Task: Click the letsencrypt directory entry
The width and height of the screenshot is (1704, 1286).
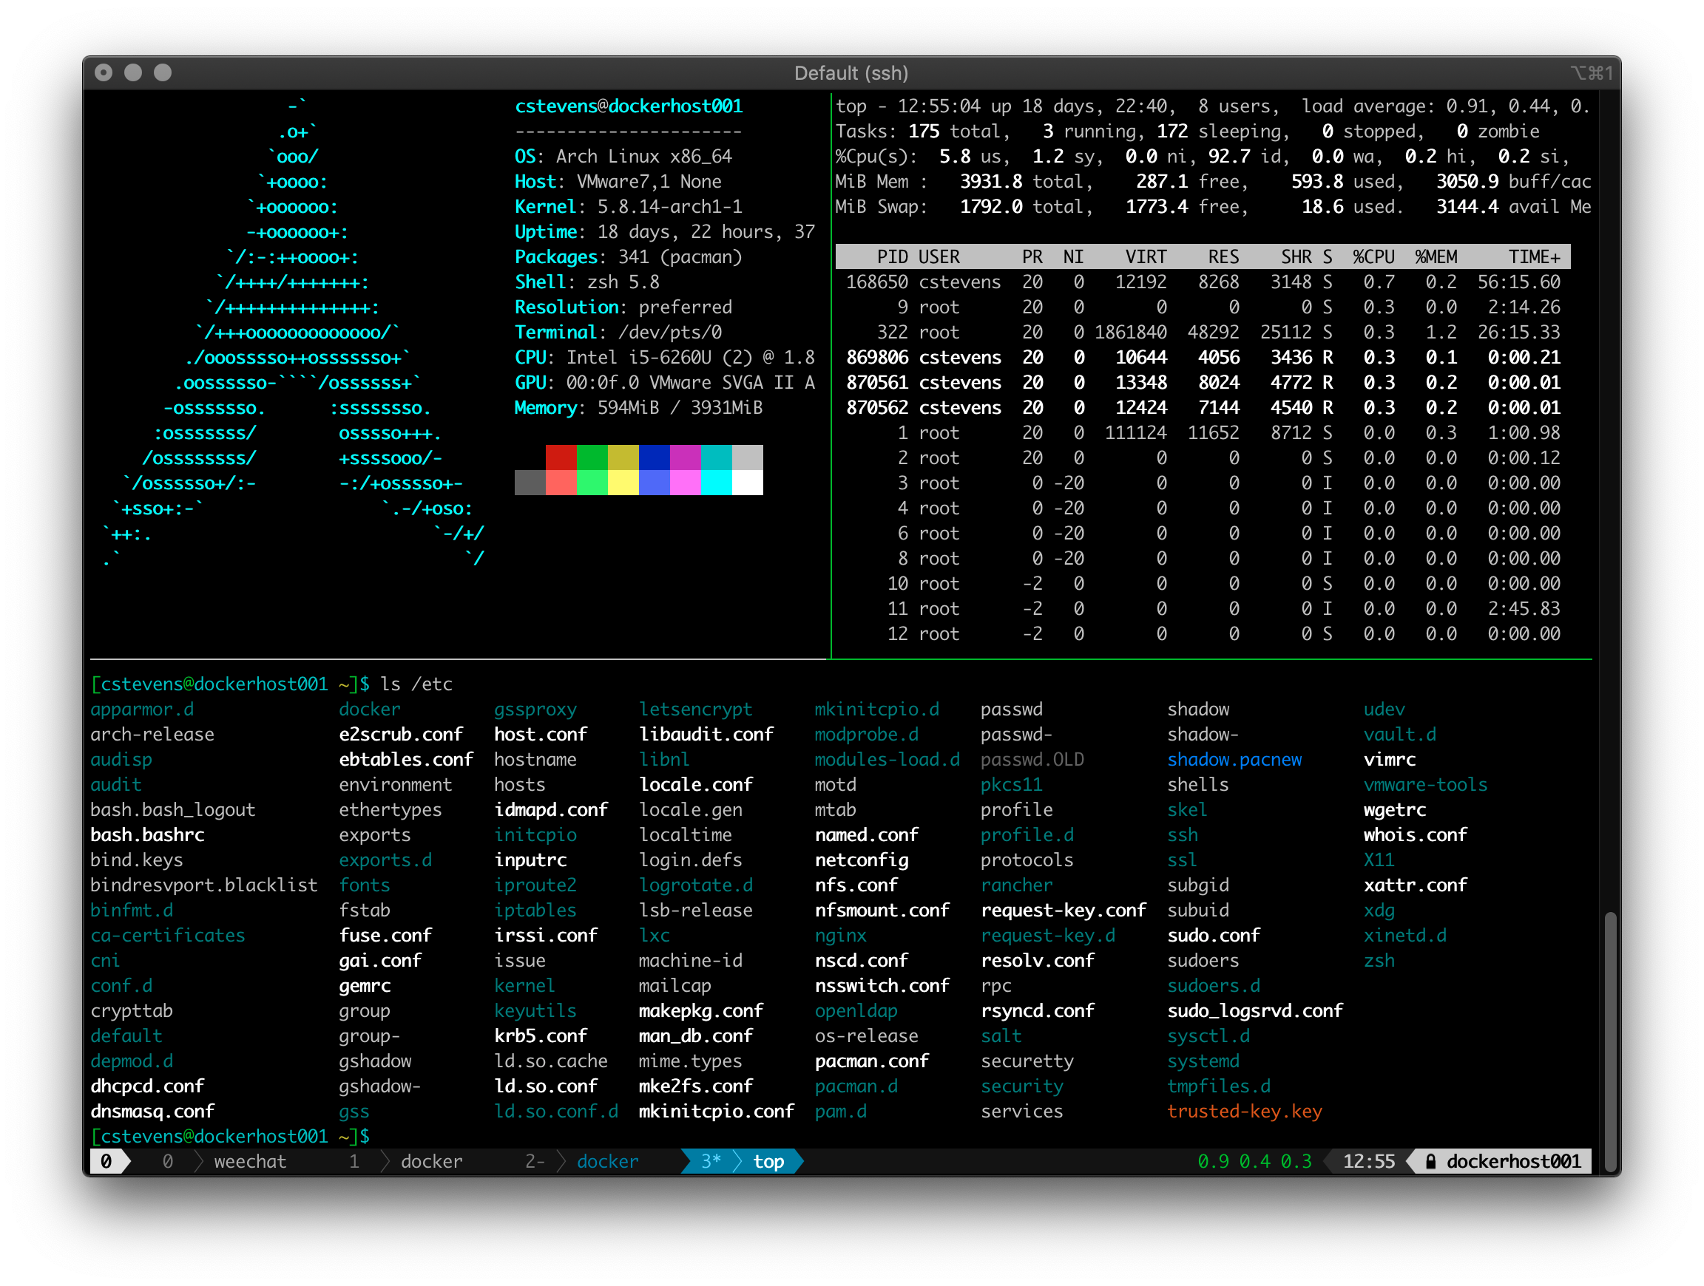Action: [695, 709]
